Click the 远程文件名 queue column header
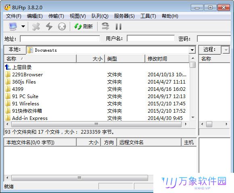This screenshot has height=193, width=234. coord(149,143)
